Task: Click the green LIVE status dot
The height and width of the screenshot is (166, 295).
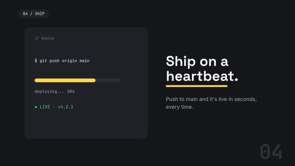Action: (36, 107)
